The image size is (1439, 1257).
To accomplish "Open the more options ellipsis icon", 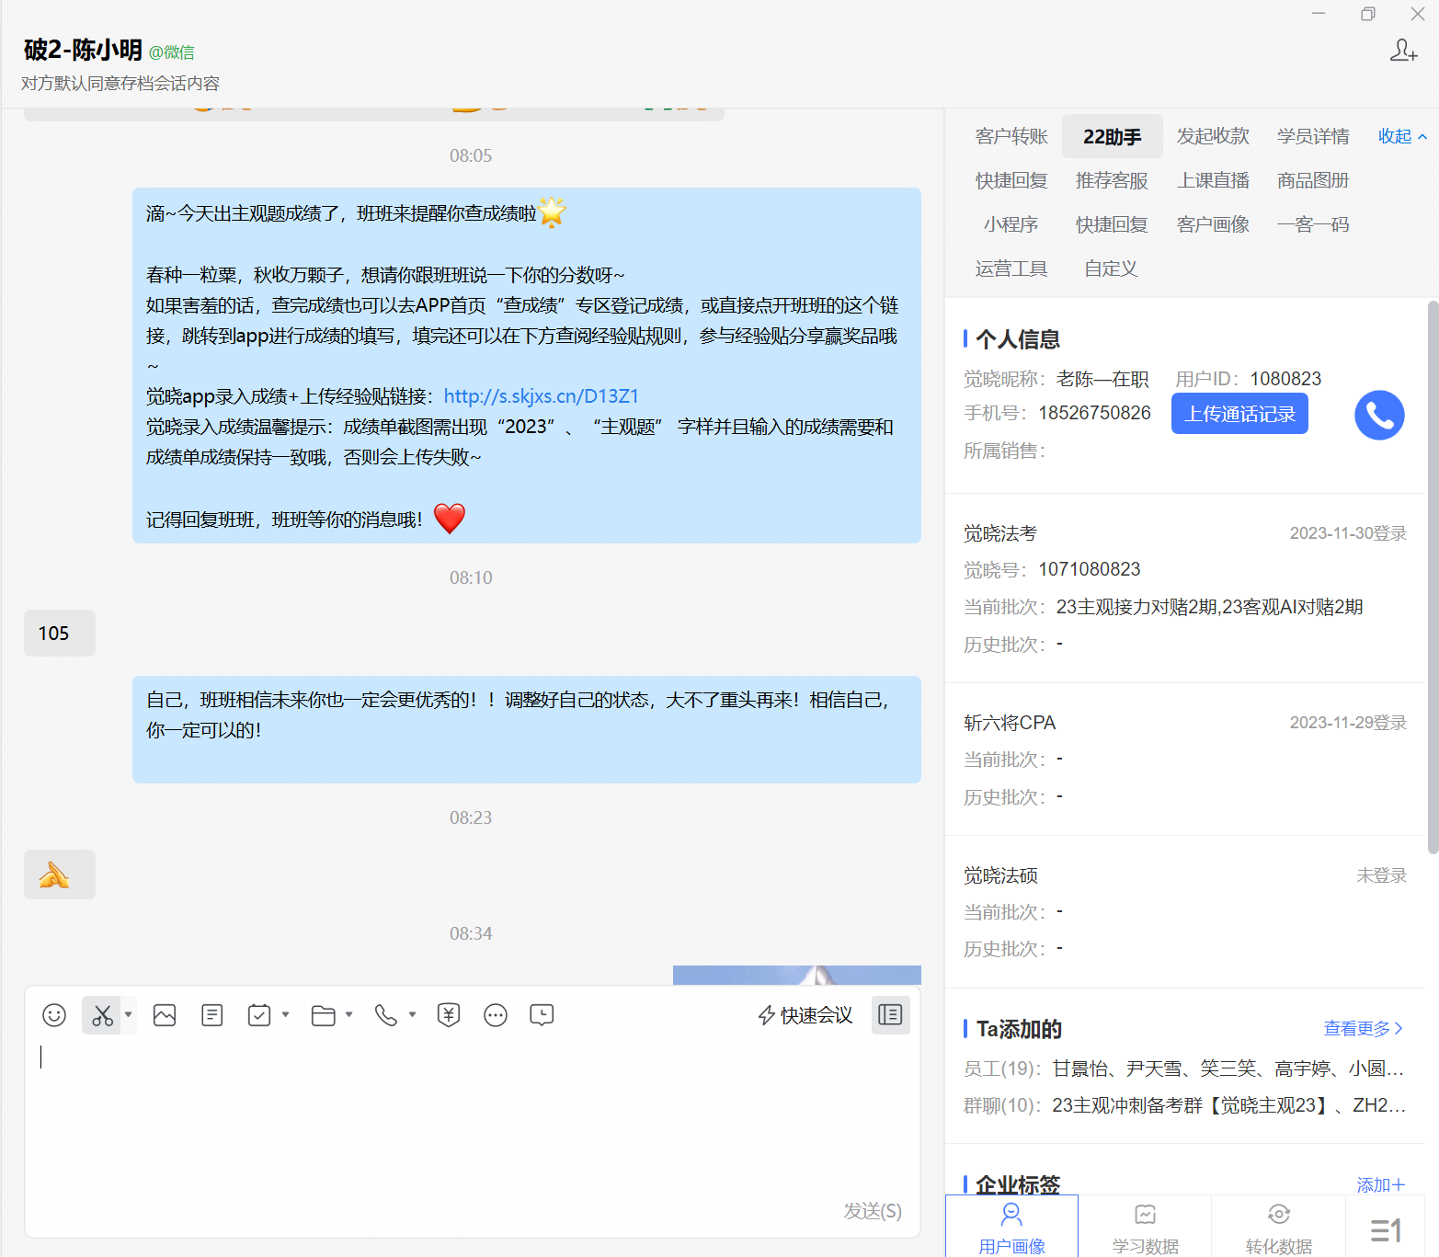I will tap(496, 1015).
